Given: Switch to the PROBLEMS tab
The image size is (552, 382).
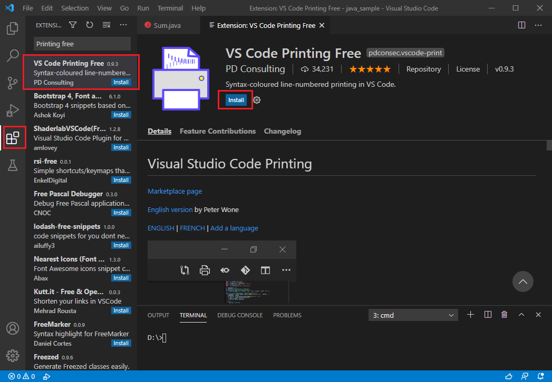Looking at the screenshot, I should pos(287,315).
